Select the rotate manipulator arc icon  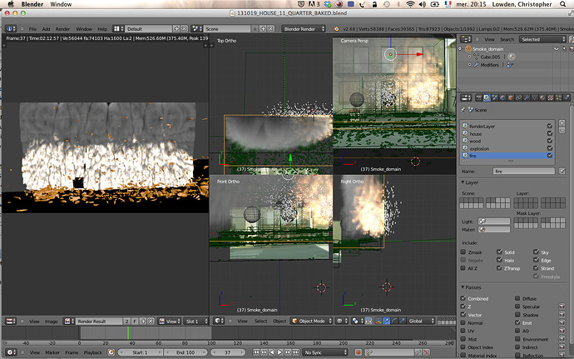[x=394, y=322]
